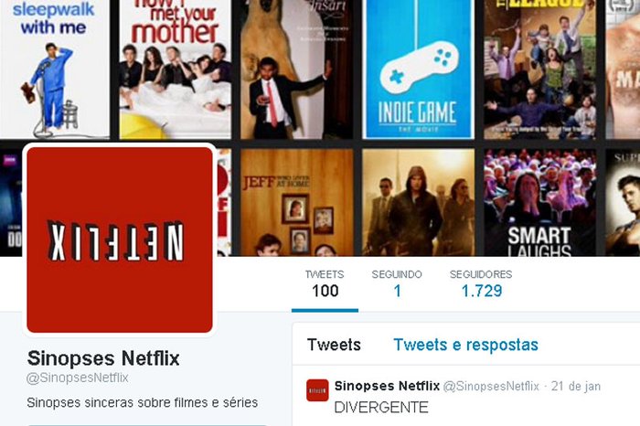Image resolution: width=640 pixels, height=426 pixels.
Task: Click the Jeff Who Lives at Home poster
Action: [297, 202]
